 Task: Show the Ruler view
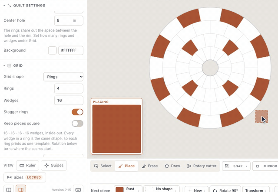pyautogui.click(x=27, y=166)
